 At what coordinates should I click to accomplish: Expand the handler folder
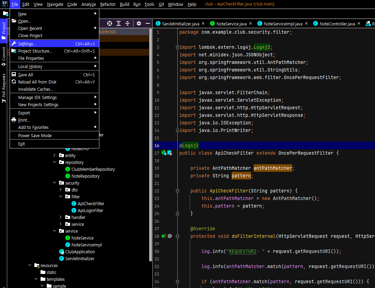[61, 217]
